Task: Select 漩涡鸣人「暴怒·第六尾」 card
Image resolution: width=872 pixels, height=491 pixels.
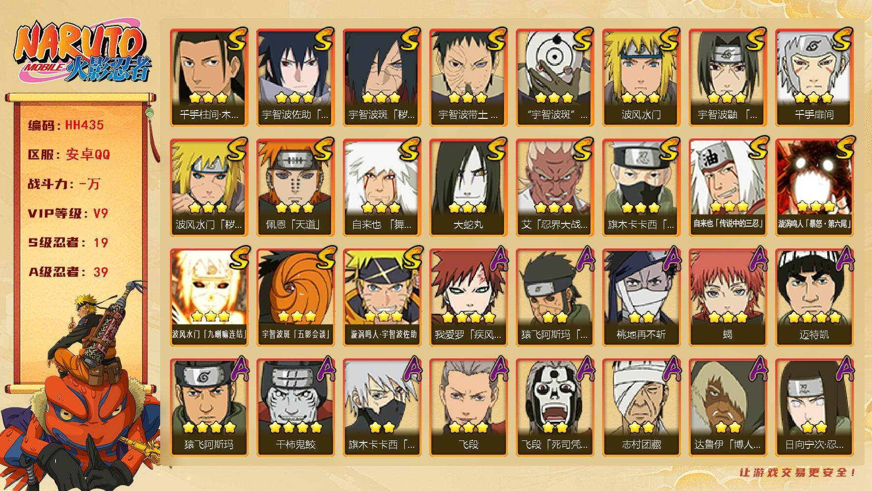Action: click(x=814, y=188)
